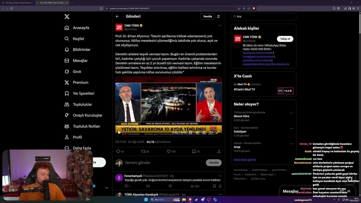Open Topluluk Notları page
Image resolution: width=361 pixels, height=203 pixels.
pyautogui.click(x=82, y=126)
